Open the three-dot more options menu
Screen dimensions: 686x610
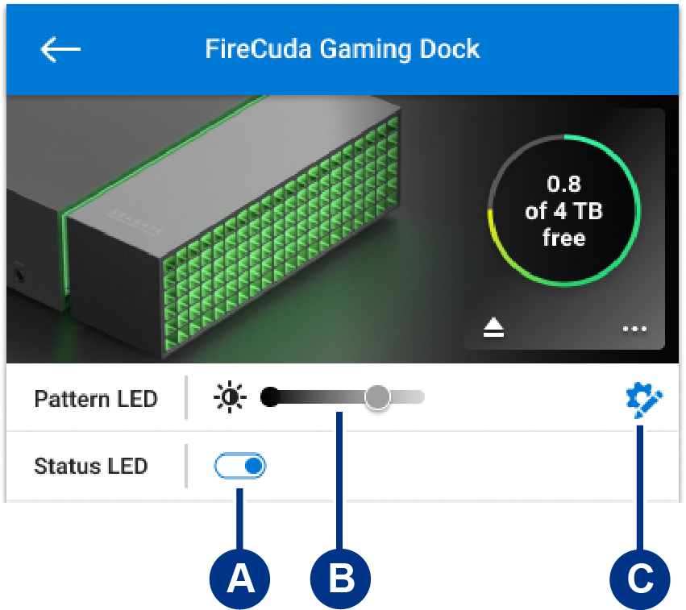(635, 329)
